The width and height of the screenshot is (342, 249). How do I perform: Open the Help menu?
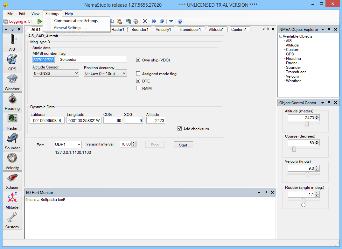point(69,13)
